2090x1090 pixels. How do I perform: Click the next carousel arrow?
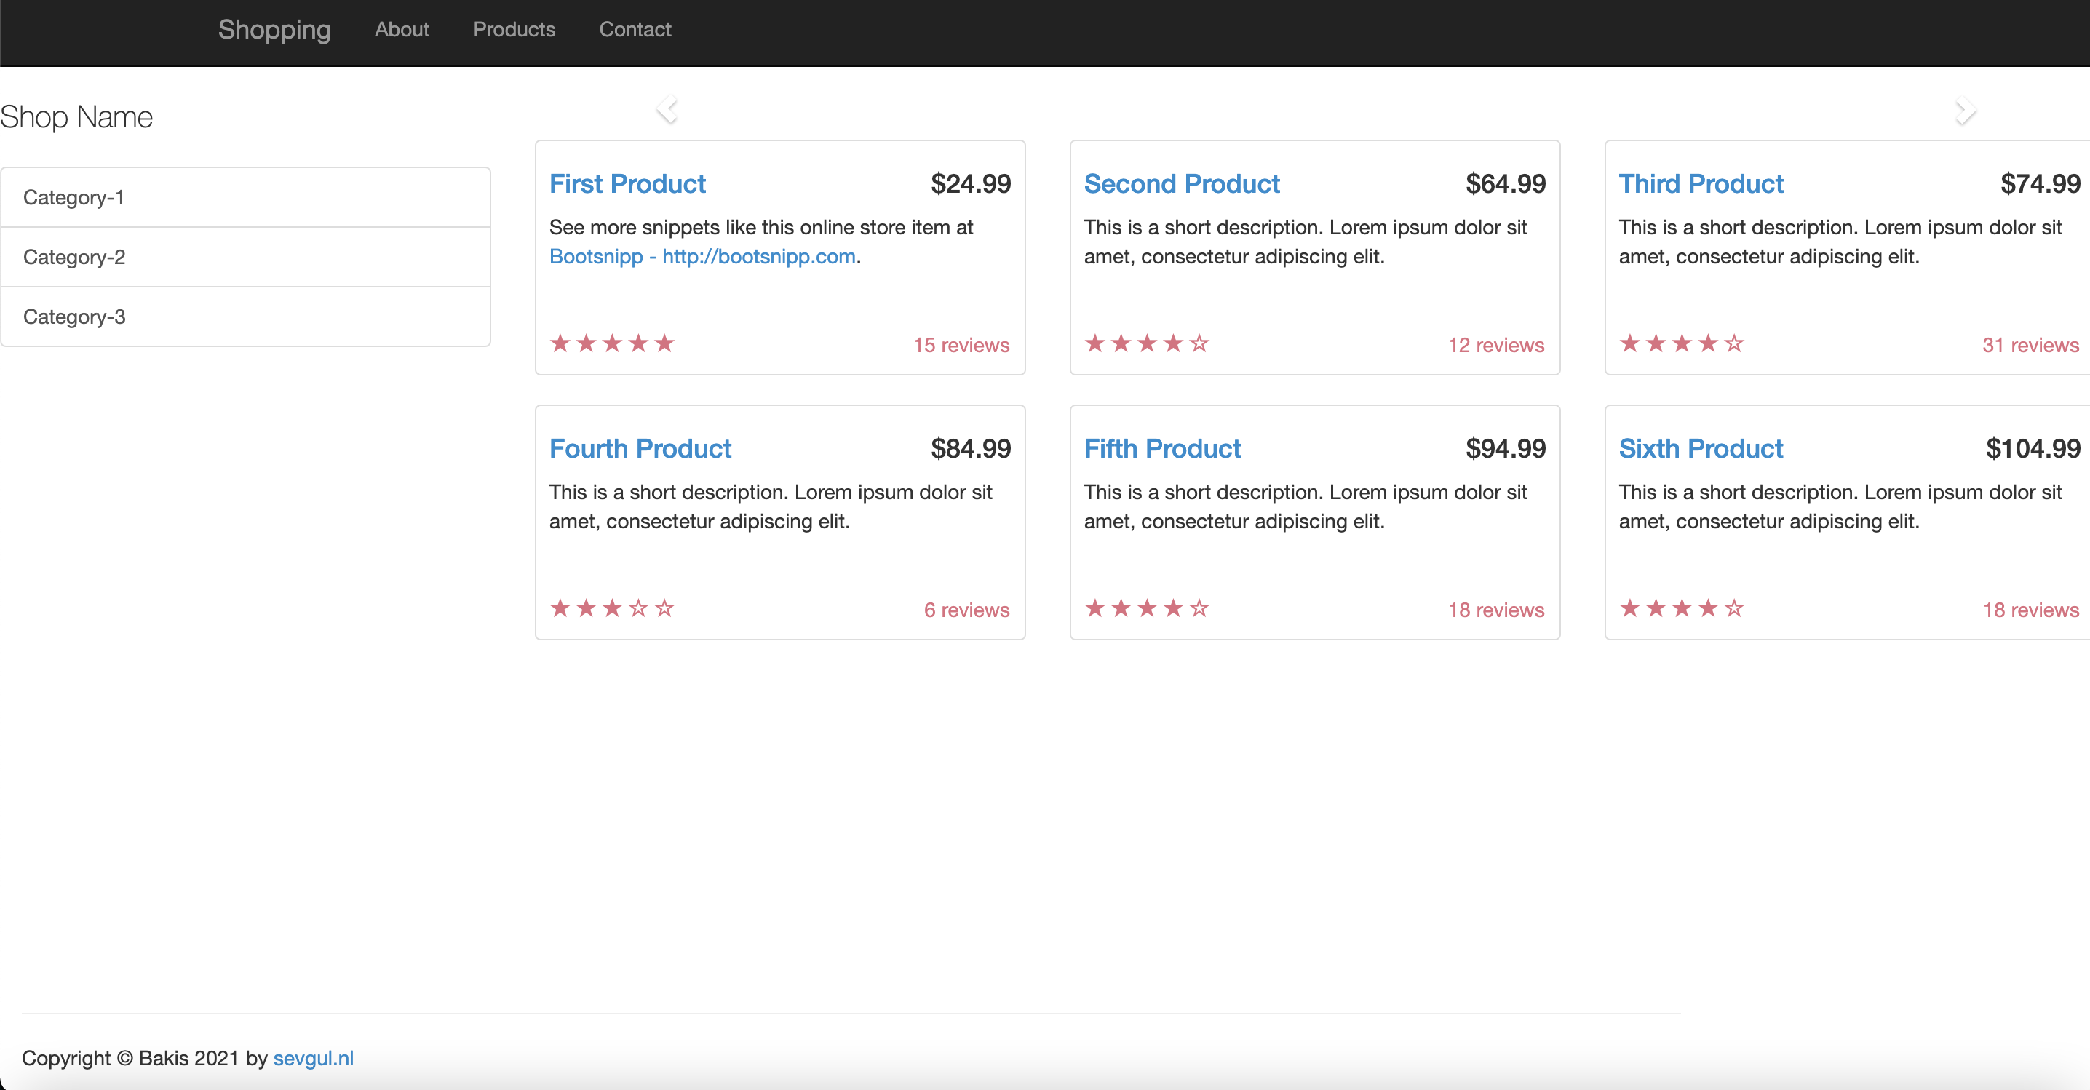click(1965, 111)
